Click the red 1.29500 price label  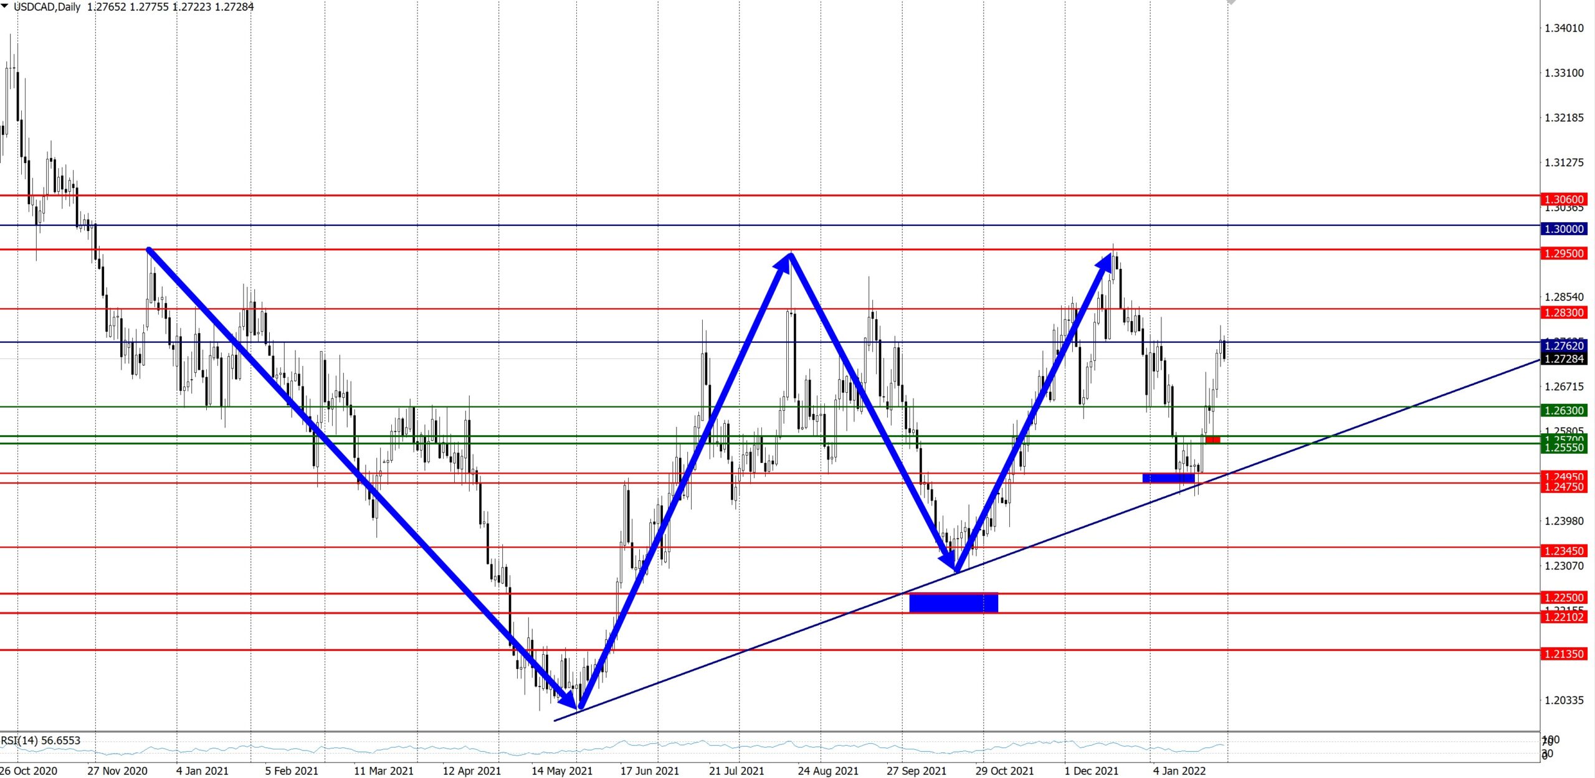[1563, 253]
